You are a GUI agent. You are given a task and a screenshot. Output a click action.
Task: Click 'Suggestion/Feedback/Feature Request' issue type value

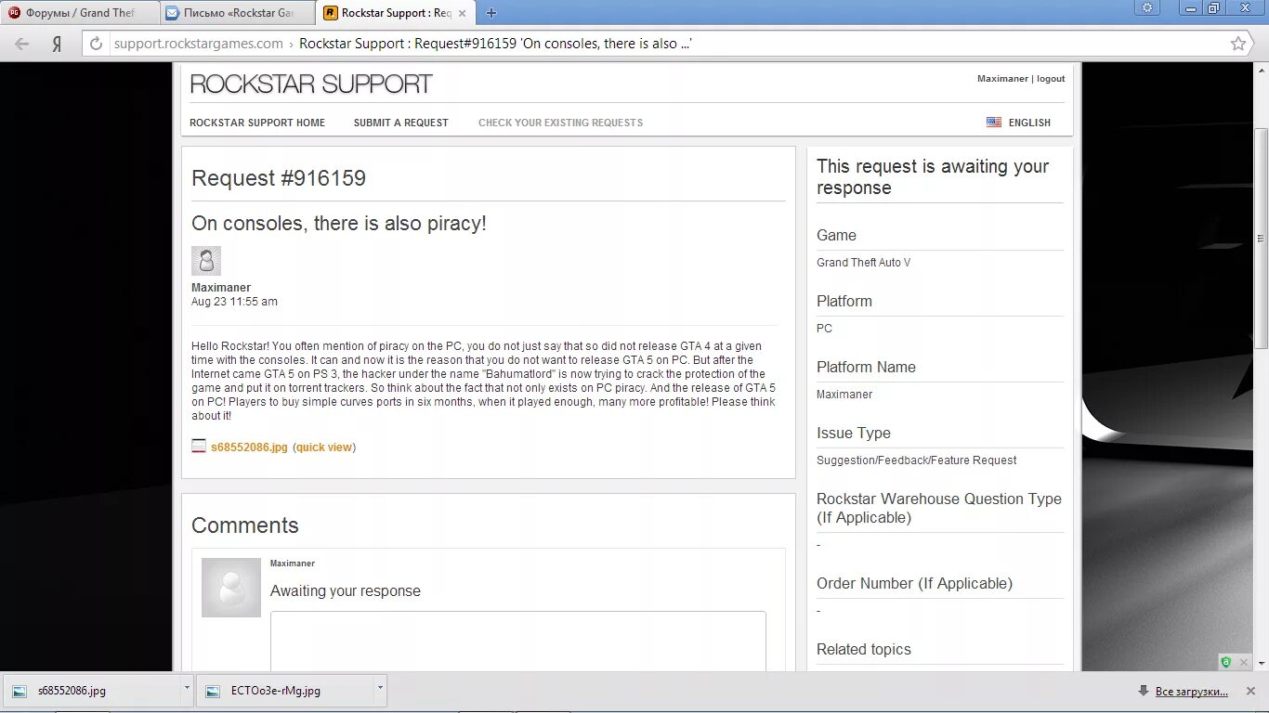coord(916,460)
